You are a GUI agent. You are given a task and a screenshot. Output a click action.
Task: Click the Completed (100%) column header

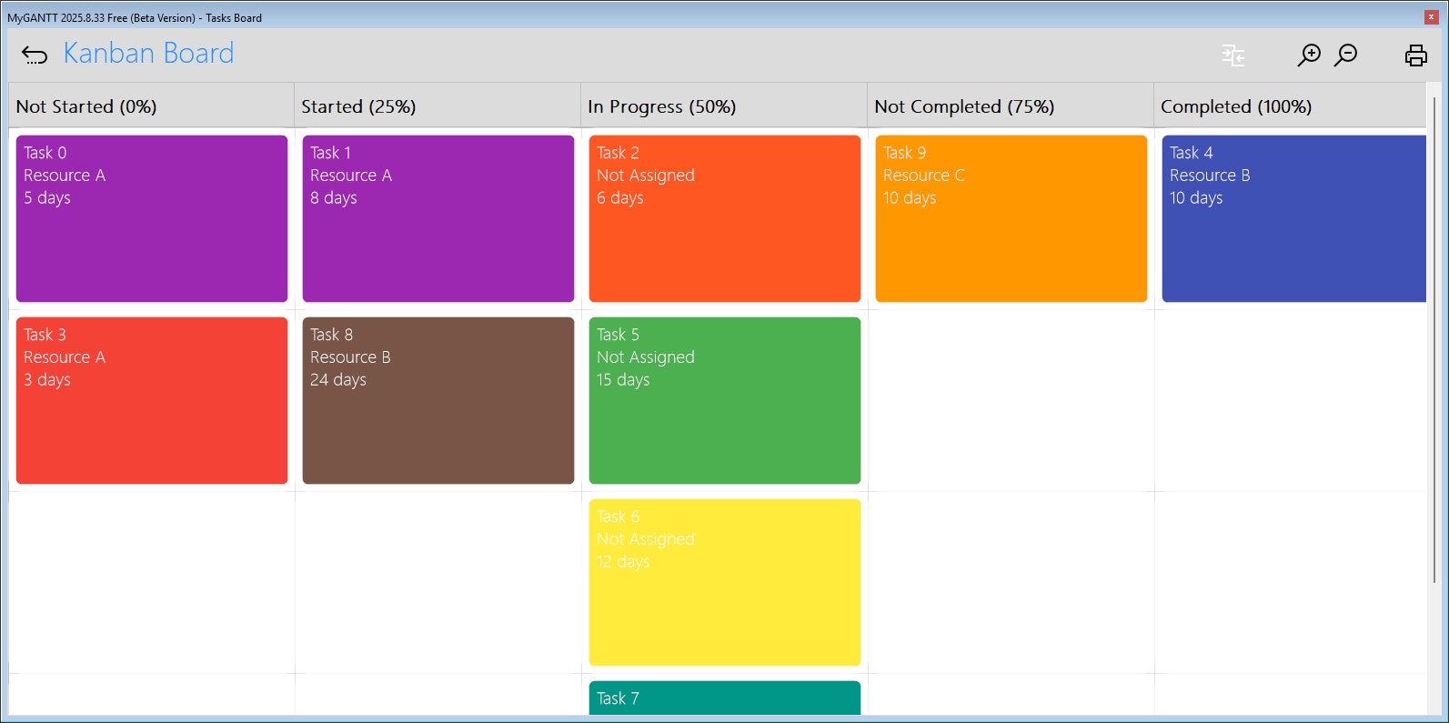pos(1291,105)
